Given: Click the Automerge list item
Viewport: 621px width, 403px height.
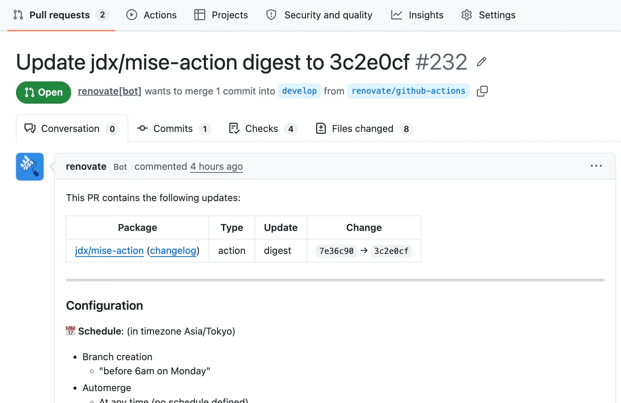Looking at the screenshot, I should pyautogui.click(x=107, y=388).
